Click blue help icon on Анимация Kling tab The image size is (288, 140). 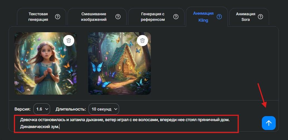click(219, 17)
